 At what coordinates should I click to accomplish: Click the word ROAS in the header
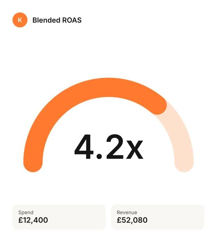72,20
